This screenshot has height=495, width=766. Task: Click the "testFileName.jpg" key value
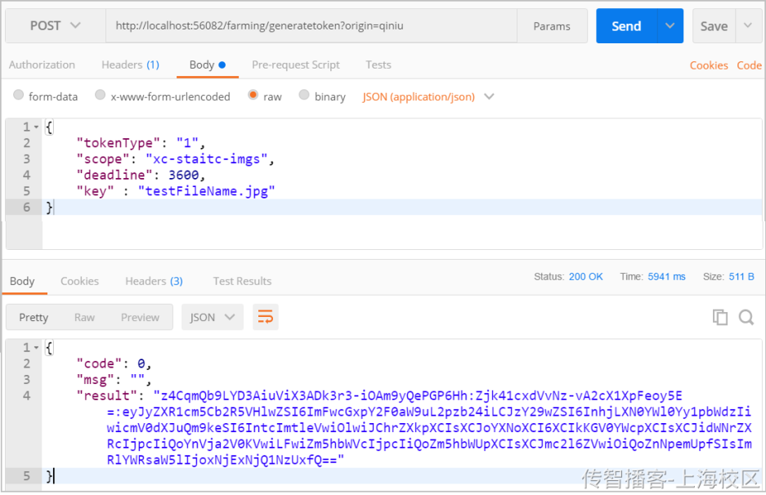(x=206, y=191)
